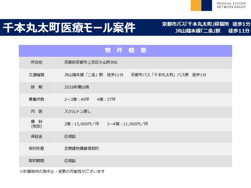Viewport: 251px width, 188px height.
Task: Click the value スケルトン渡し
Action: [x=78, y=111]
